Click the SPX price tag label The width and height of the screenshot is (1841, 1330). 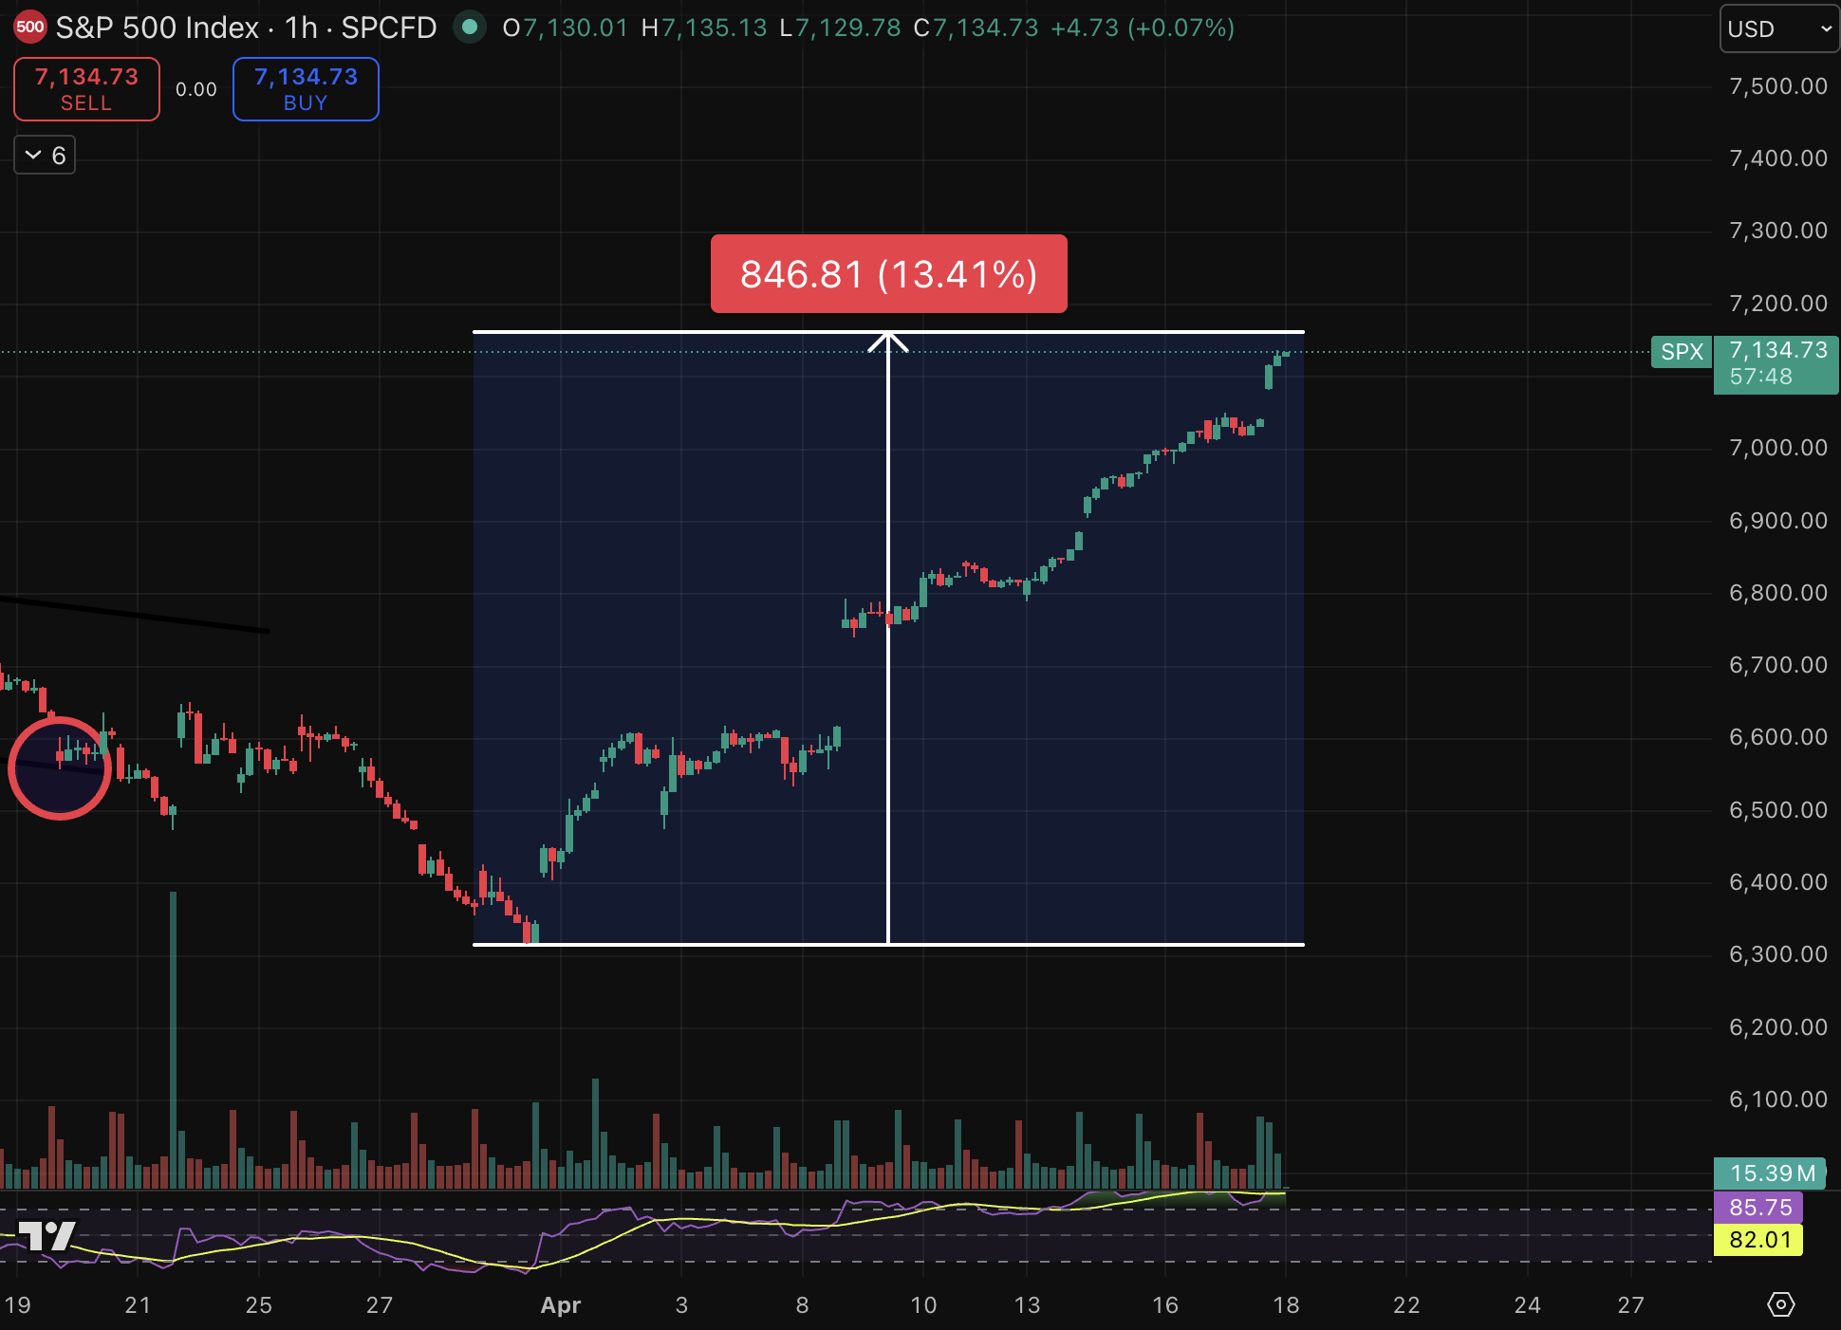[1682, 352]
